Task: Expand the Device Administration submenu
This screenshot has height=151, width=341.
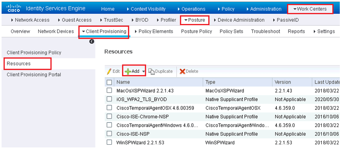Action: 239,20
